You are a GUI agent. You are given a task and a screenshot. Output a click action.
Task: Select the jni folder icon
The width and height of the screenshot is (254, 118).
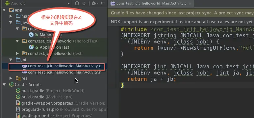[x=18, y=60]
